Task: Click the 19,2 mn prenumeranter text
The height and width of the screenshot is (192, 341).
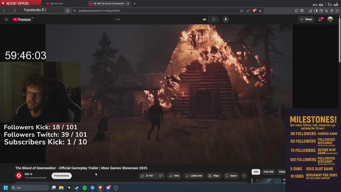Action: click(x=35, y=178)
